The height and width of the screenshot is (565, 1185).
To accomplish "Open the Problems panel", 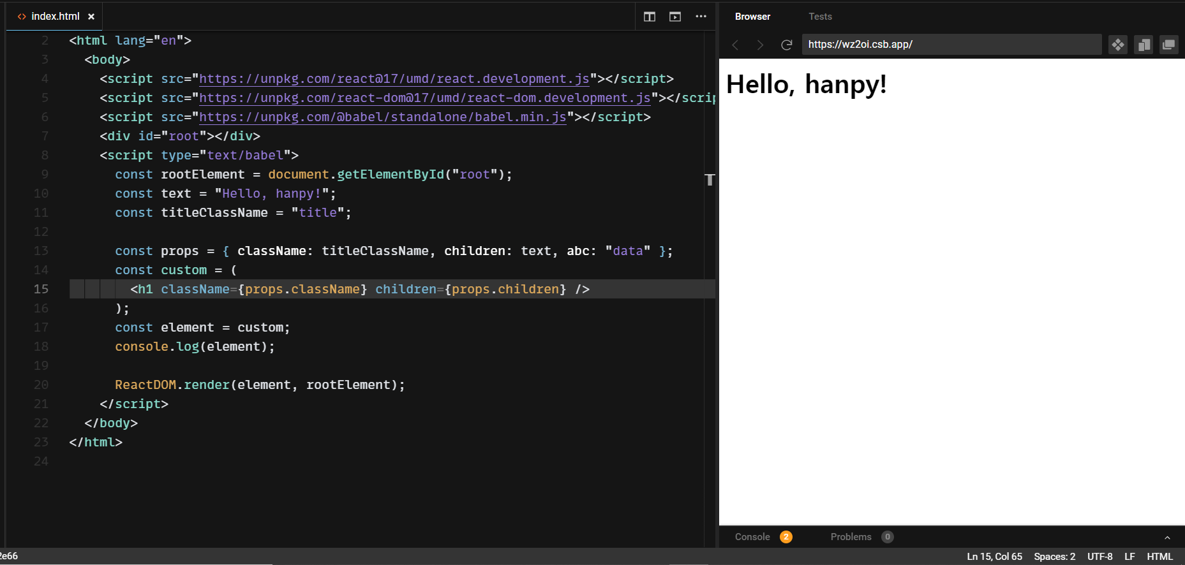I will (851, 537).
